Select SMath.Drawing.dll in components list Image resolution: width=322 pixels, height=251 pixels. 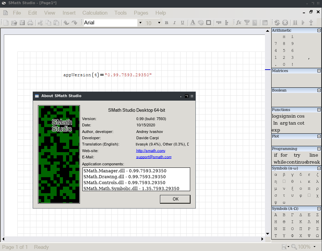[124, 177]
